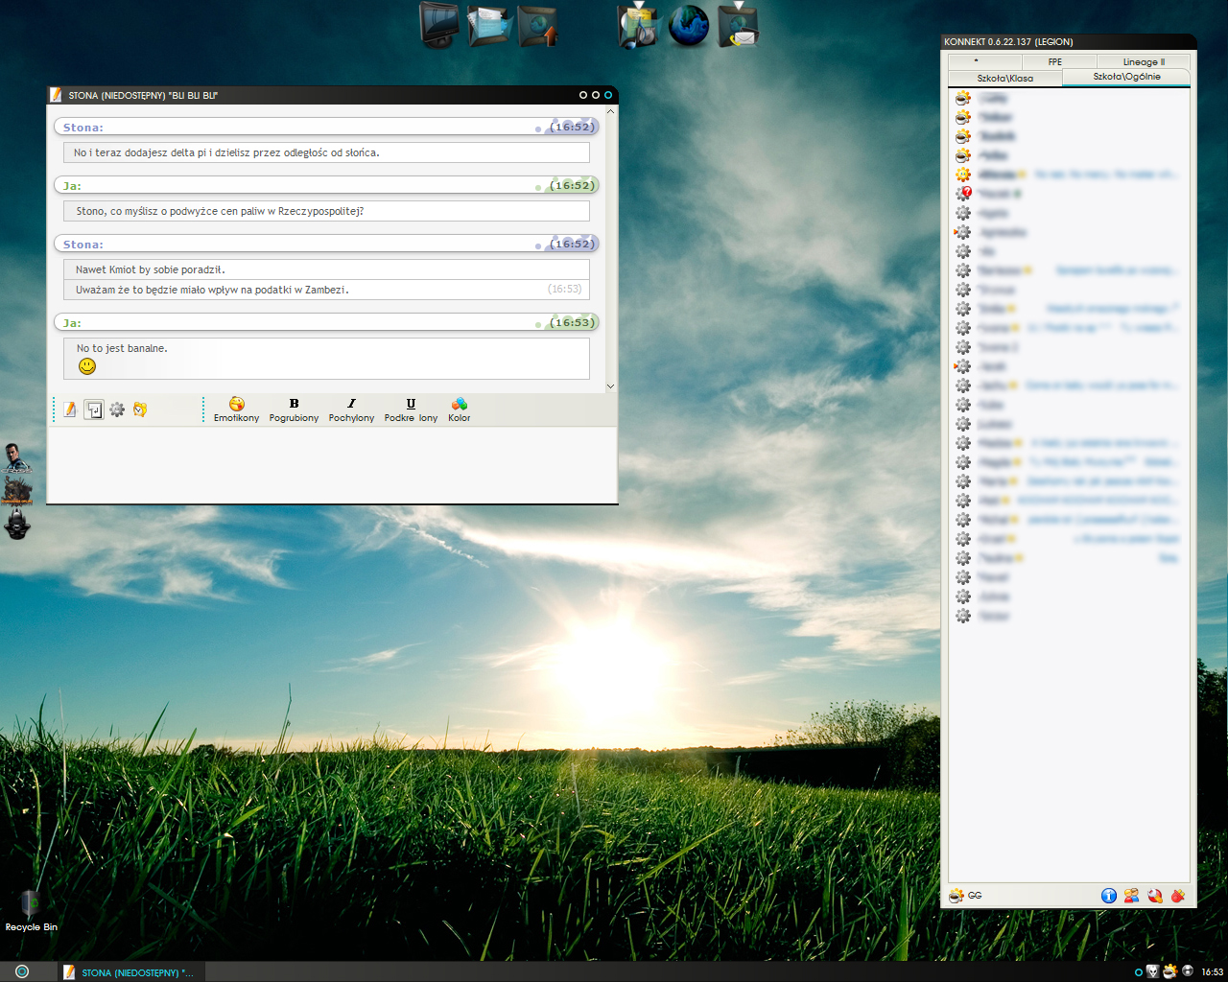The image size is (1228, 982).
Task: Click the smiley emoticon in the last message
Action: click(87, 366)
